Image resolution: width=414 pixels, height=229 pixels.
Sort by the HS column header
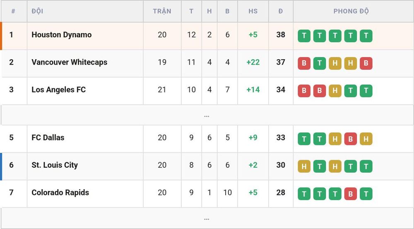pyautogui.click(x=253, y=11)
